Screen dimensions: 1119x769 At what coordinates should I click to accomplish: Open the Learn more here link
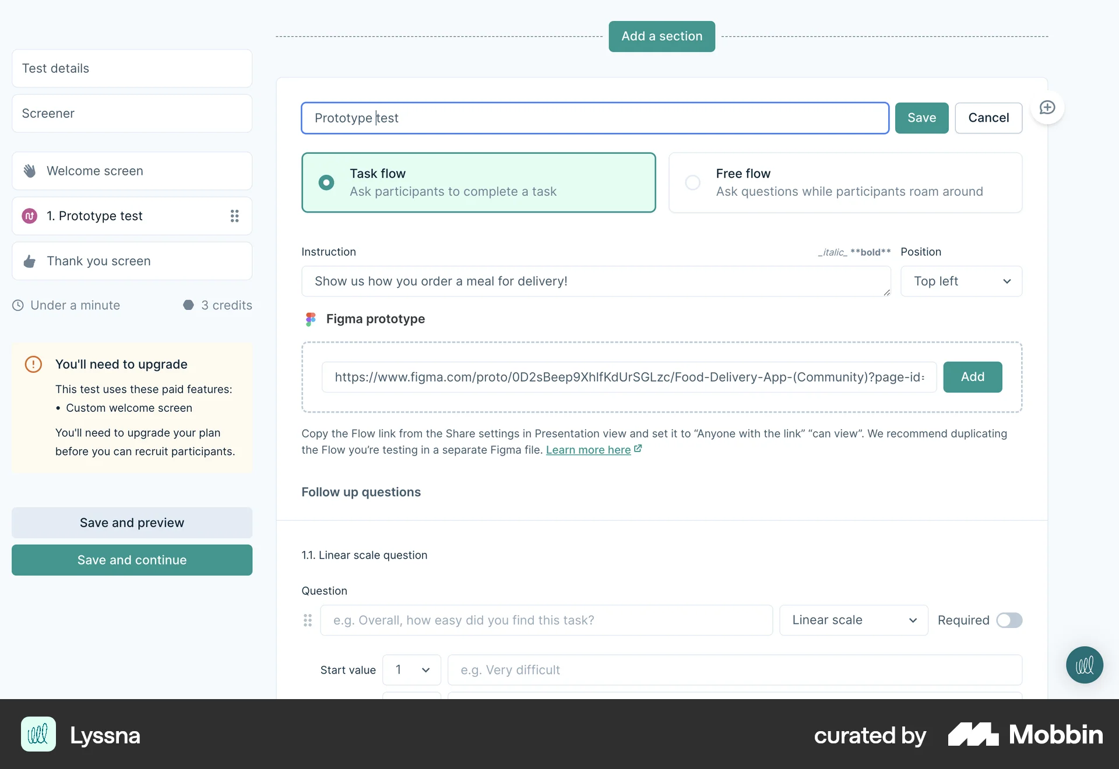588,450
